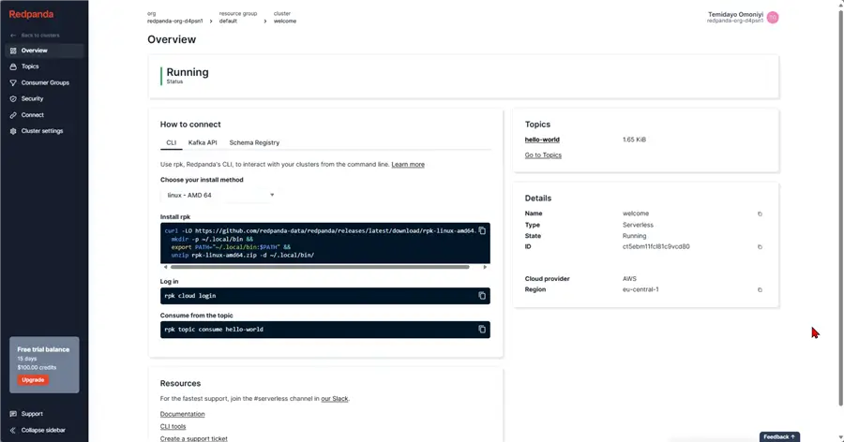
Task: Click the Upgrade button
Action: (33, 379)
